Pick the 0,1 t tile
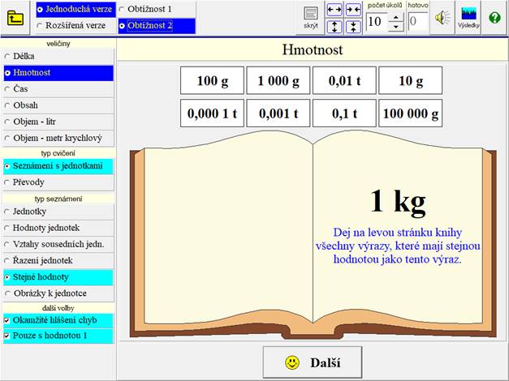Viewport: 509px width, 381px height. click(344, 113)
